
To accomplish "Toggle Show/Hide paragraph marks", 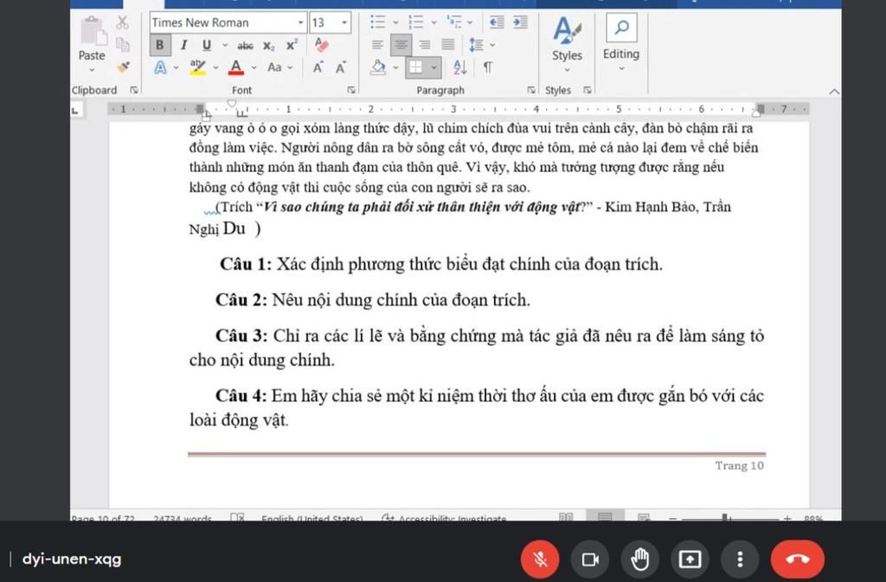I will point(488,67).
